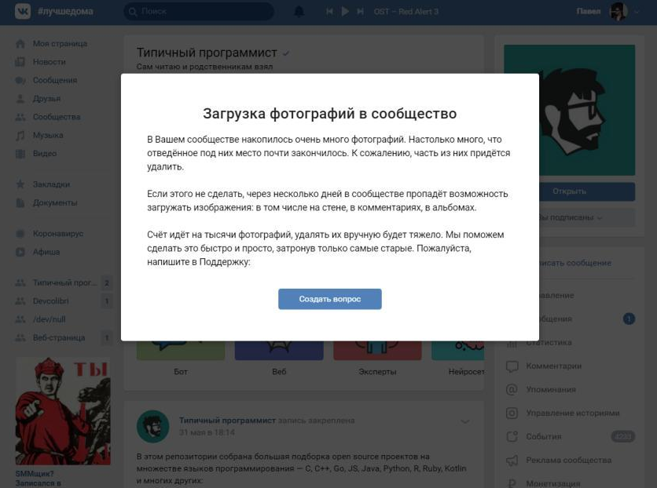Screen dimensions: 657x488
Task: Expand the pinned post options chevron
Action: click(465, 421)
